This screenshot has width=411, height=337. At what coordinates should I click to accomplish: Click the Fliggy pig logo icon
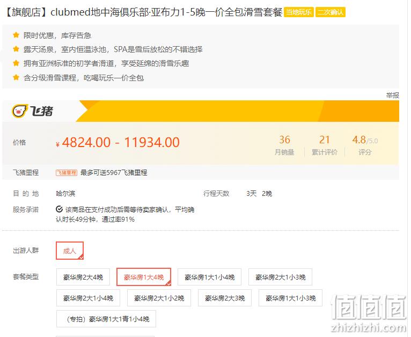[20, 111]
